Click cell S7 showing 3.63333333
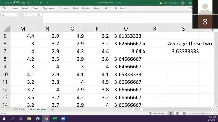218x122 pixels. coord(183,51)
